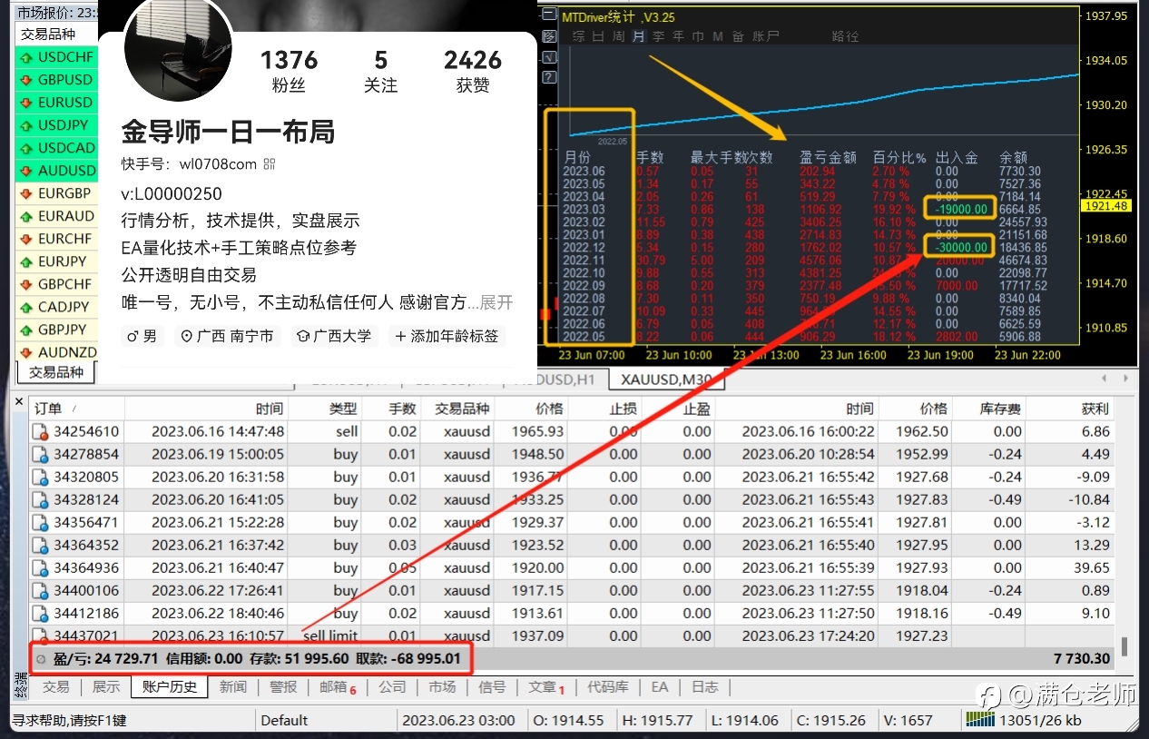Open the 新闻 terminal tab
This screenshot has height=739, width=1149.
pos(233,686)
